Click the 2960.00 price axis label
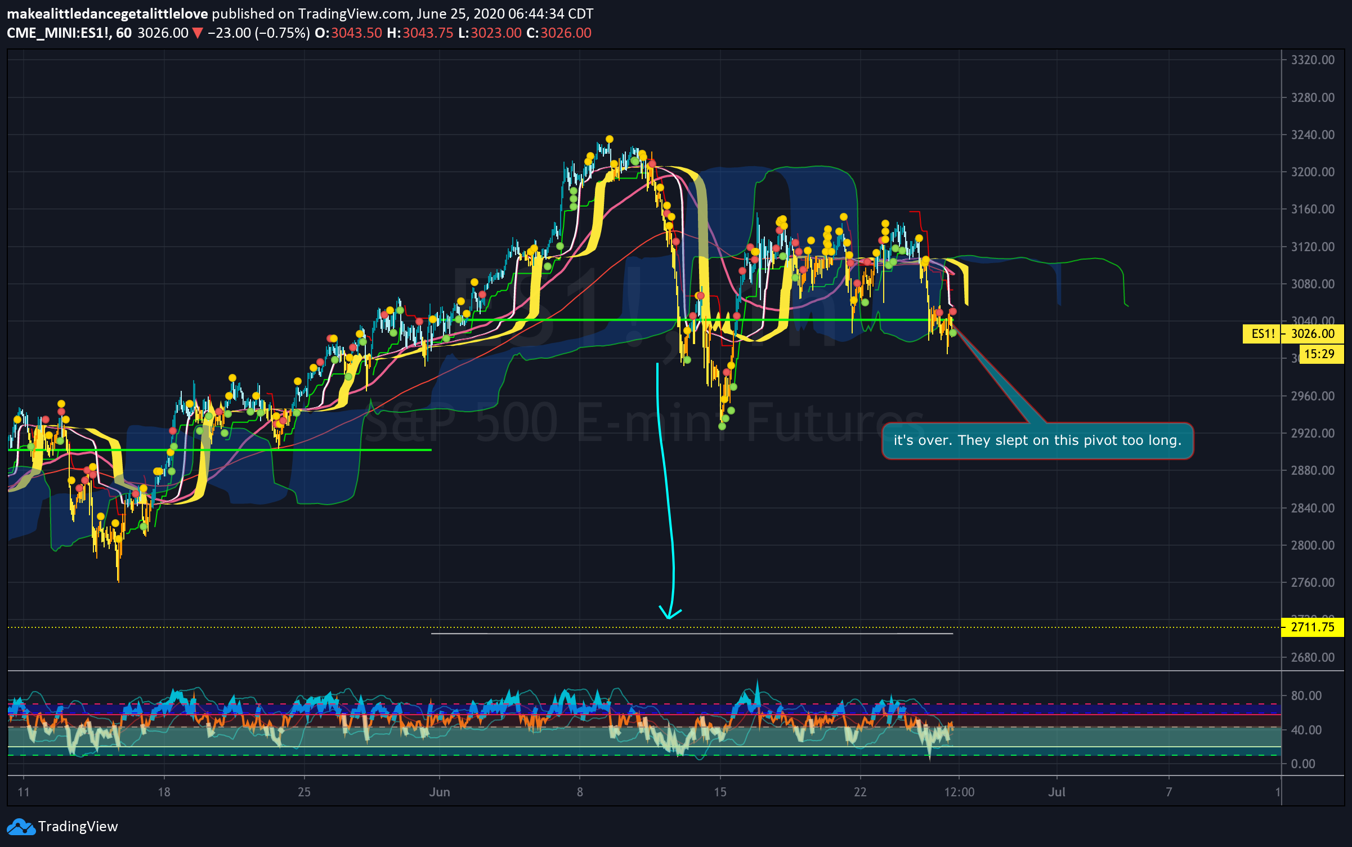 (x=1313, y=396)
